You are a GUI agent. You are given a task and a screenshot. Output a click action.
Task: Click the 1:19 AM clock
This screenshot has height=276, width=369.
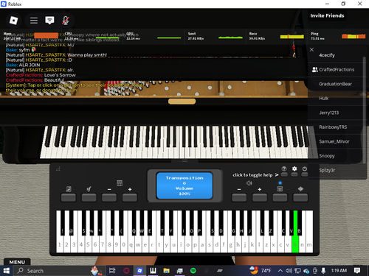339,270
